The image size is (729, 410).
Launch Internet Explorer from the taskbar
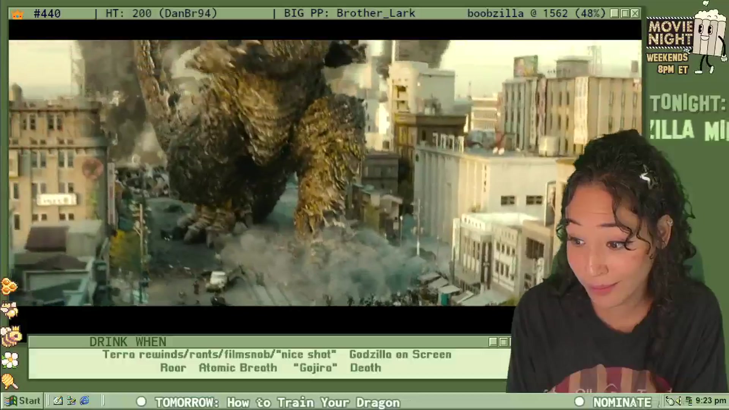pos(84,401)
